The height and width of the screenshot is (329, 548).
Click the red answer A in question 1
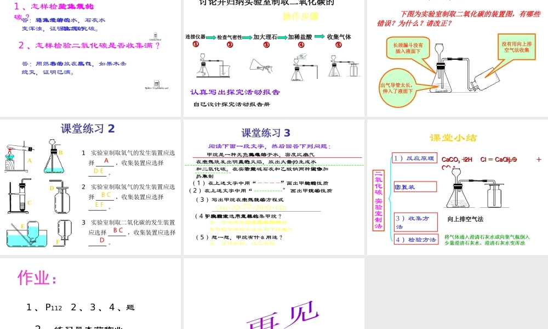(x=106, y=161)
